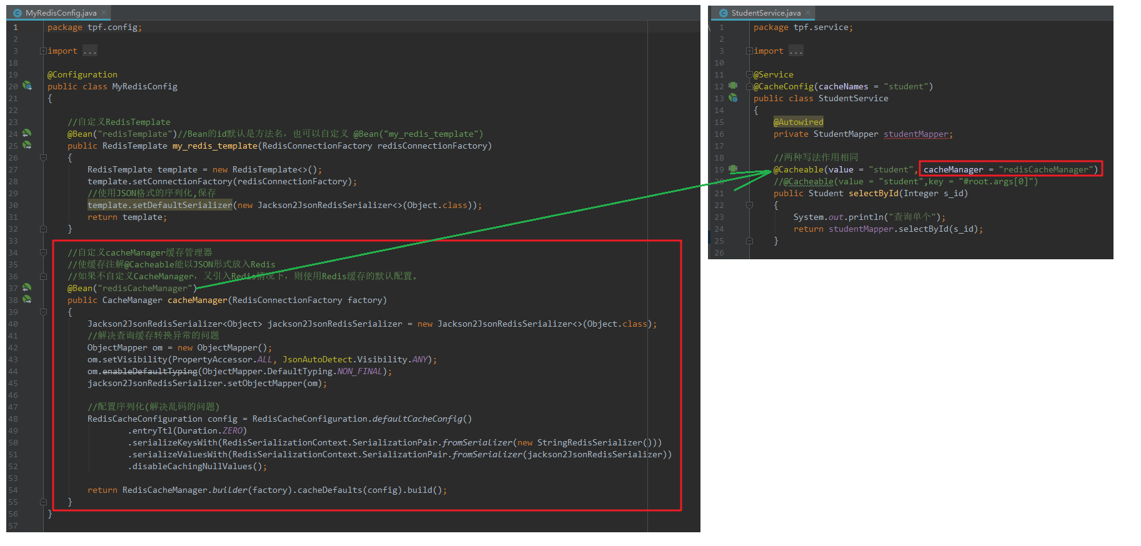Click the fold end marker on line 32 of MyRedisConfig
The image size is (1141, 546).
[x=43, y=229]
